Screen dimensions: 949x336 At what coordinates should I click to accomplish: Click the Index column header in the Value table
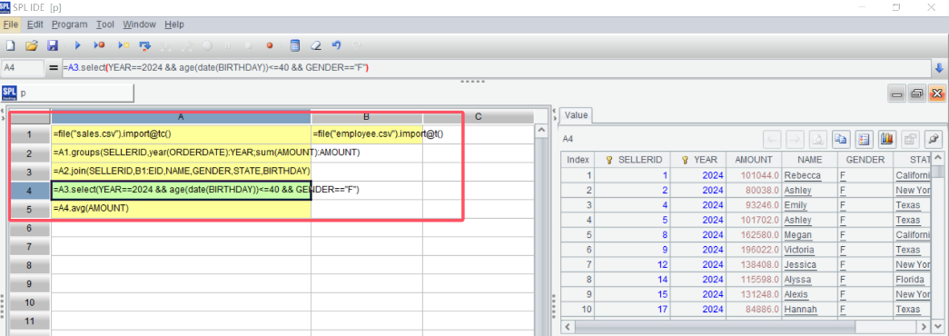point(578,160)
